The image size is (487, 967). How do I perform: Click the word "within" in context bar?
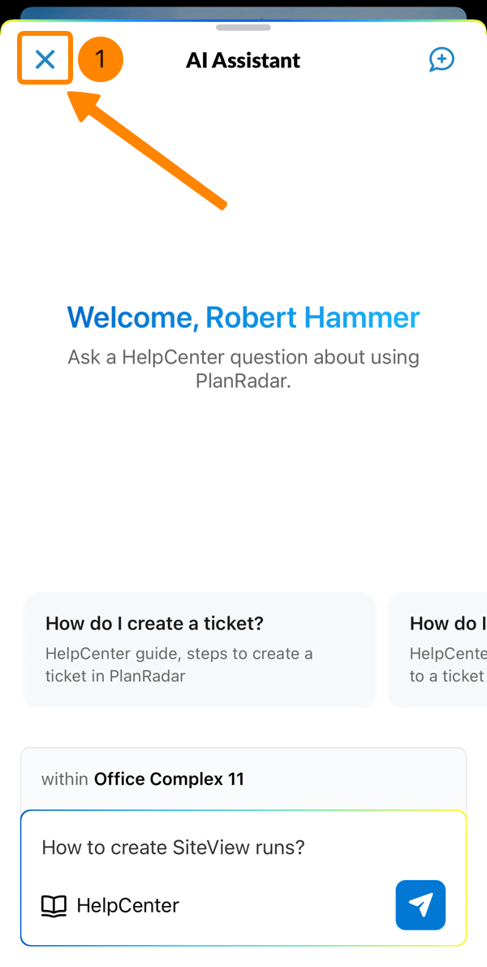65,778
